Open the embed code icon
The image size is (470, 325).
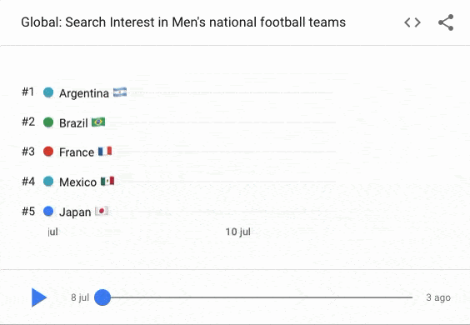412,22
